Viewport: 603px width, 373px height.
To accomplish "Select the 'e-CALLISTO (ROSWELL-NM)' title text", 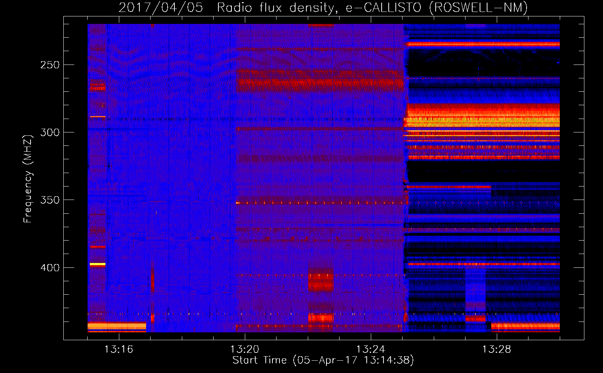I will 437,8.
